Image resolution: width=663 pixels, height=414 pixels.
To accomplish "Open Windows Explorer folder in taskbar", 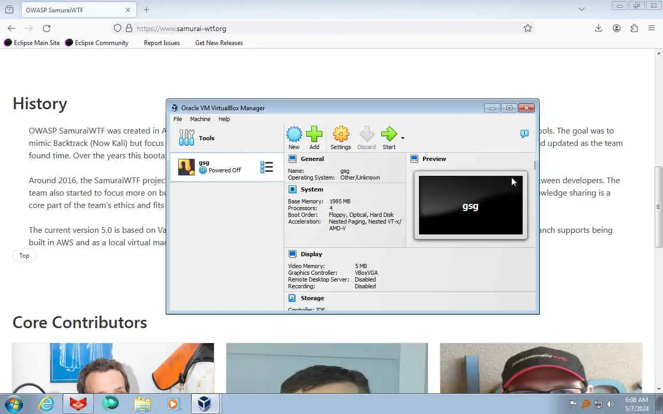I will [142, 404].
